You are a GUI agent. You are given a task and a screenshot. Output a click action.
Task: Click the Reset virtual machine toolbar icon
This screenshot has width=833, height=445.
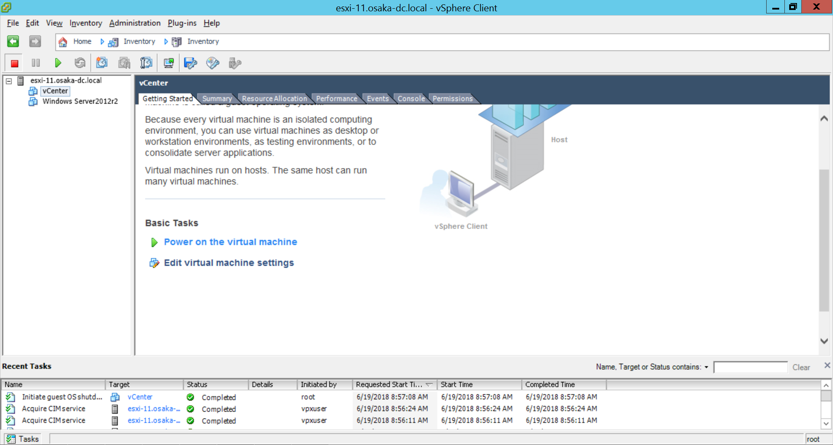(80, 63)
